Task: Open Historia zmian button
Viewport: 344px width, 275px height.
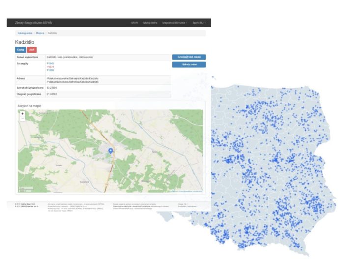Action: coord(189,64)
